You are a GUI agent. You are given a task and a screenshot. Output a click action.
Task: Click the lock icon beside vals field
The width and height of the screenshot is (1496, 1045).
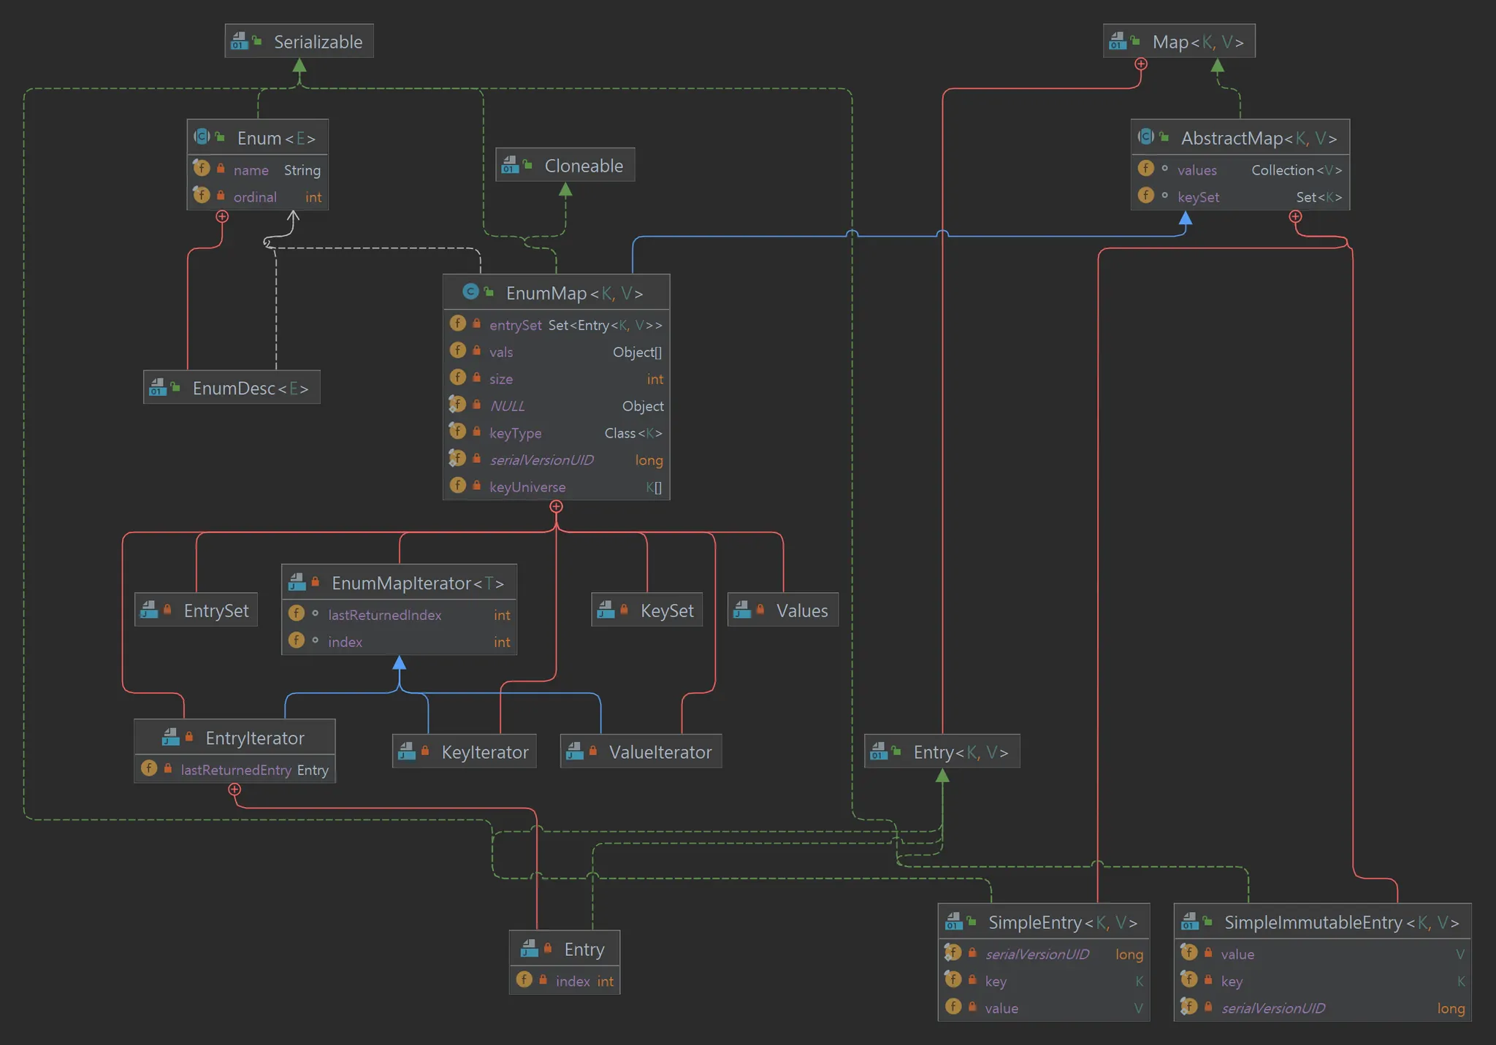(477, 351)
